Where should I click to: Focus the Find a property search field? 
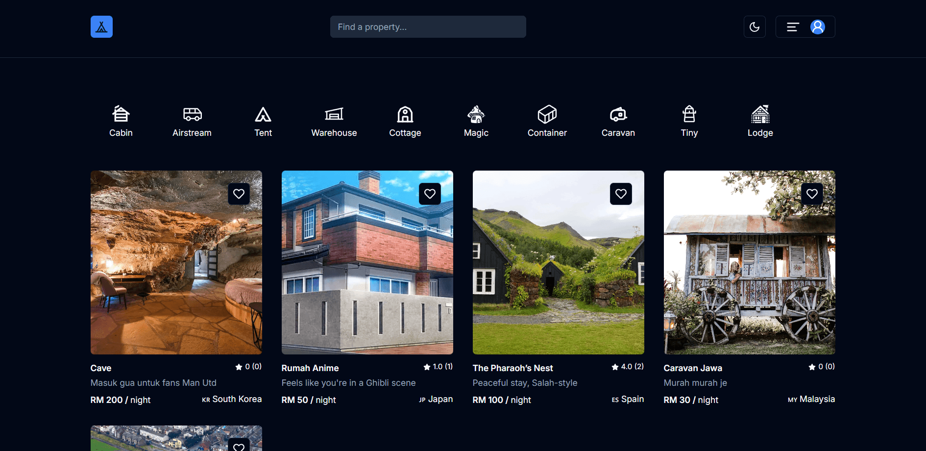(x=428, y=26)
